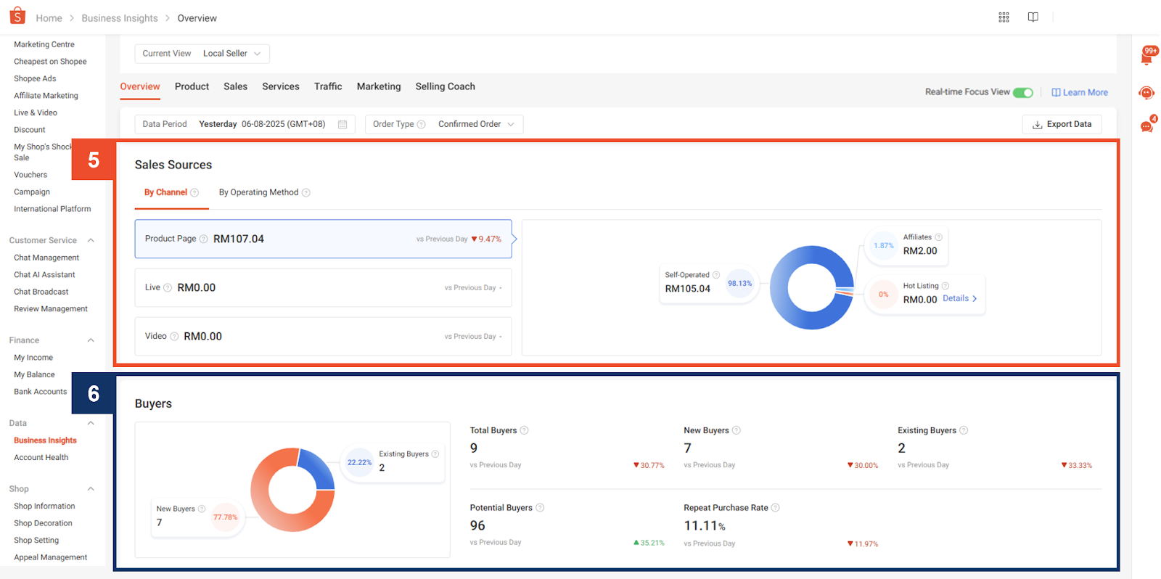Click the sales sources donut chart
The height and width of the screenshot is (579, 1161).
click(811, 287)
